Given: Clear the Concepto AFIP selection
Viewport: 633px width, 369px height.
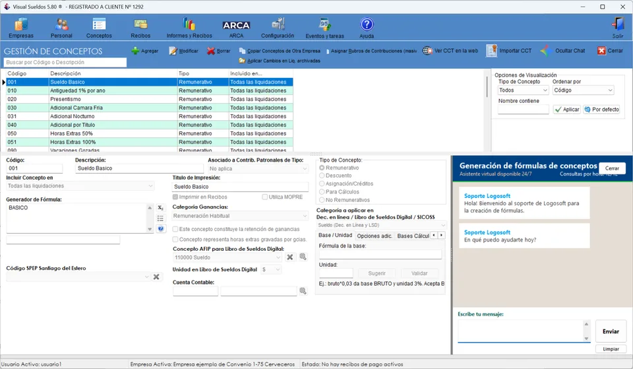Looking at the screenshot, I should click(290, 257).
